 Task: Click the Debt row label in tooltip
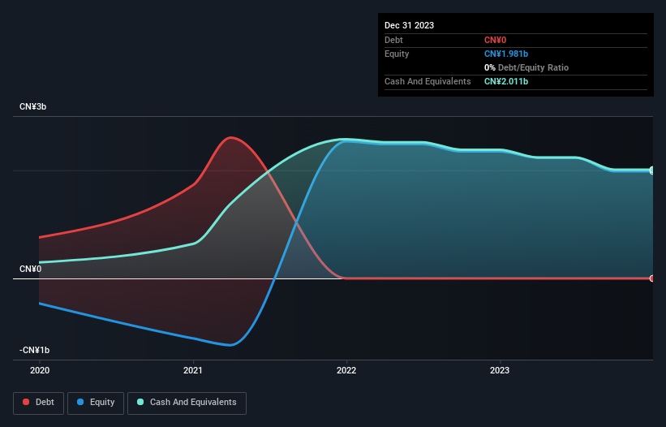pos(393,41)
